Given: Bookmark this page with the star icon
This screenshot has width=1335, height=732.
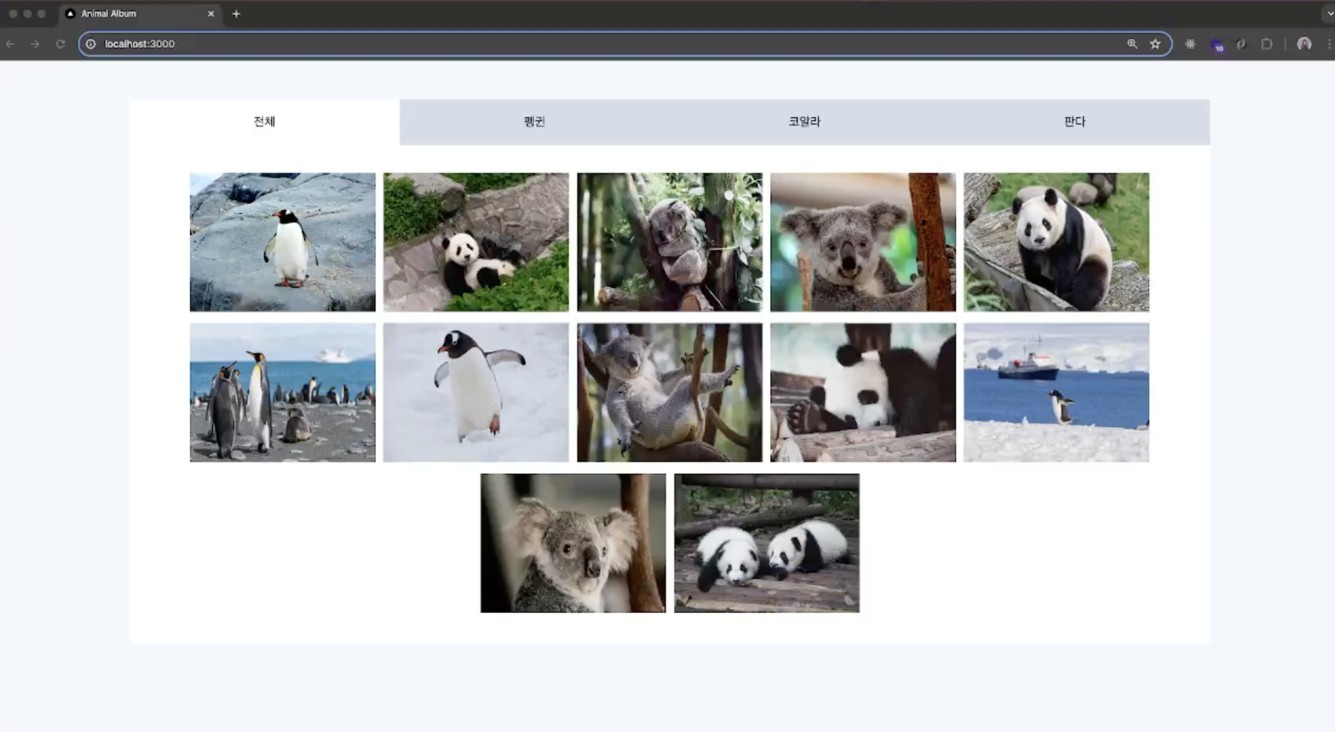Looking at the screenshot, I should tap(1155, 44).
